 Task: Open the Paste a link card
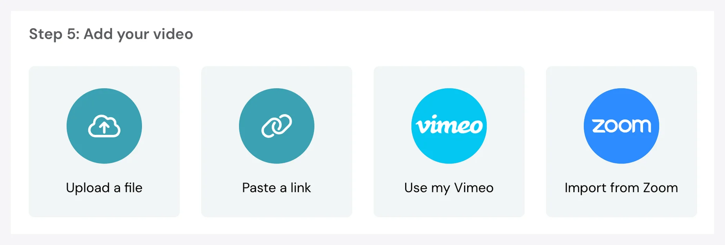277,142
